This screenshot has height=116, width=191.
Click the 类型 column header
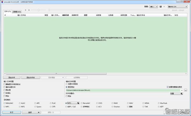pos(46,15)
